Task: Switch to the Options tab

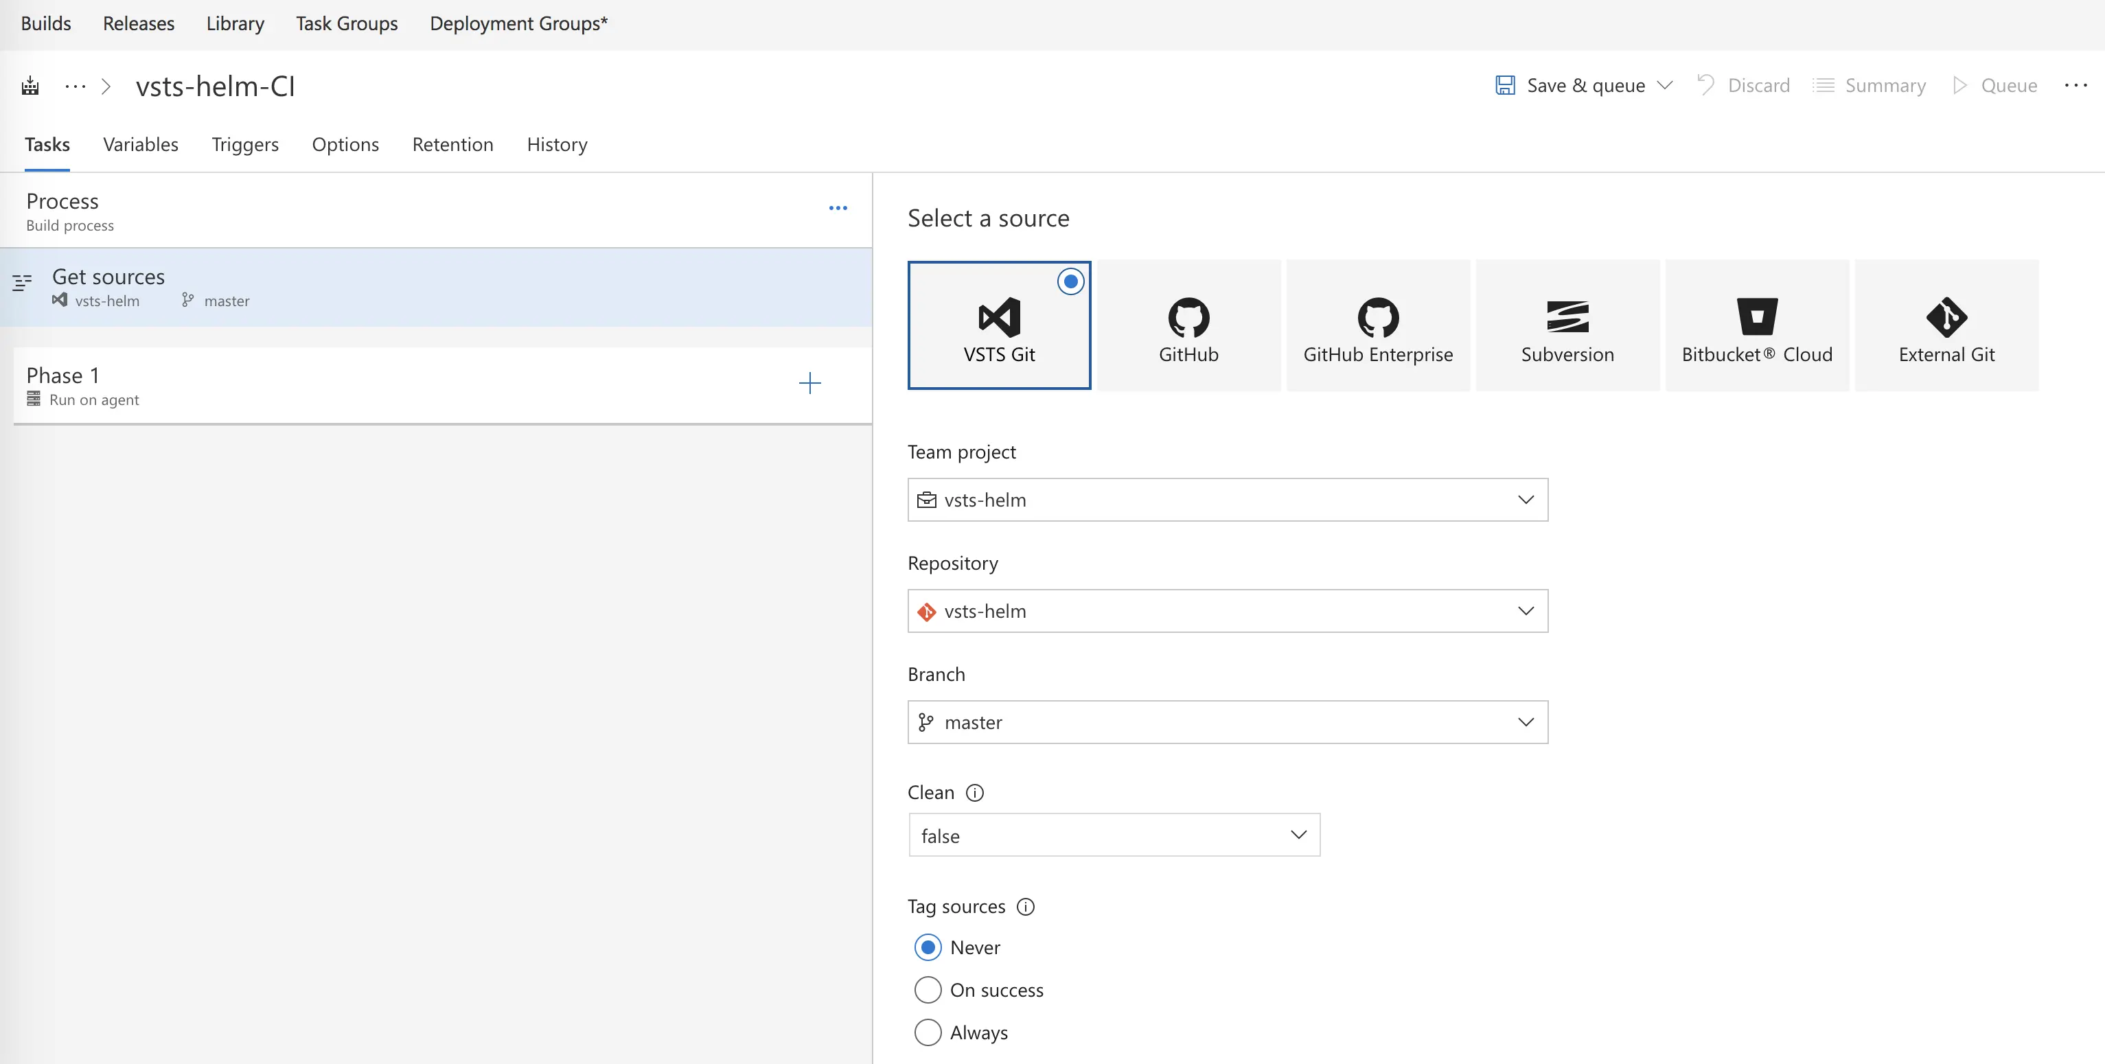Action: [345, 145]
